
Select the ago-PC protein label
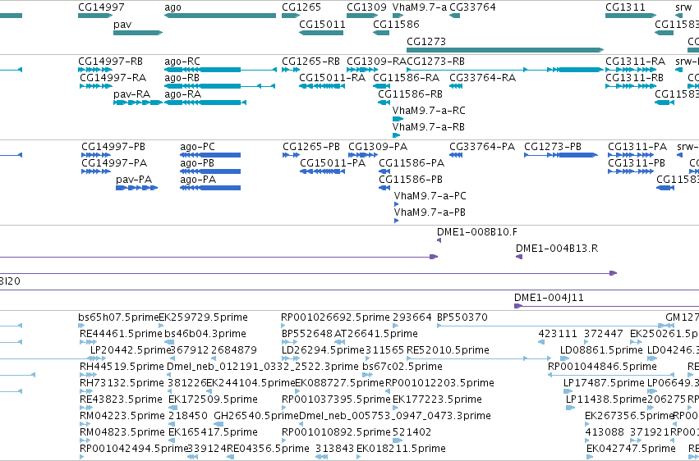coord(197,147)
